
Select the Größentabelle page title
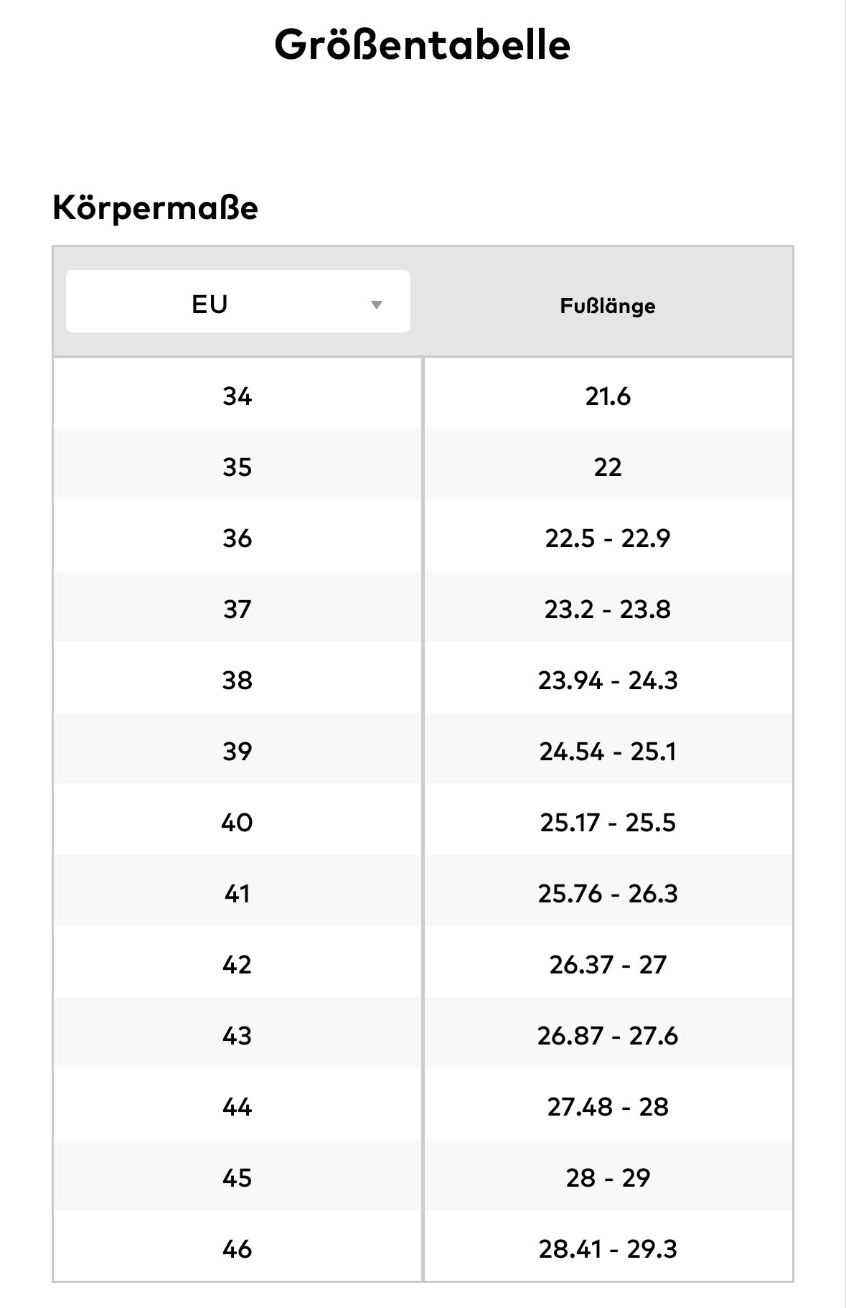[422, 45]
